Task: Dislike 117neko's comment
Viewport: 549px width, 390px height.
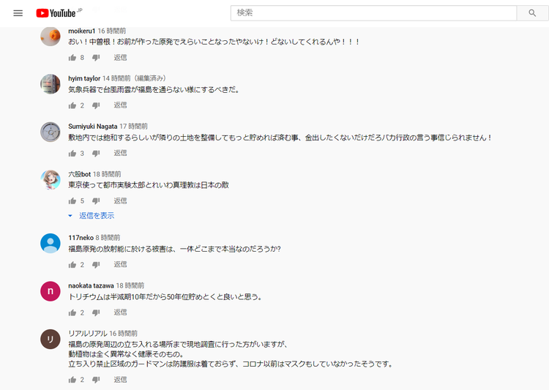Action: pyautogui.click(x=96, y=265)
